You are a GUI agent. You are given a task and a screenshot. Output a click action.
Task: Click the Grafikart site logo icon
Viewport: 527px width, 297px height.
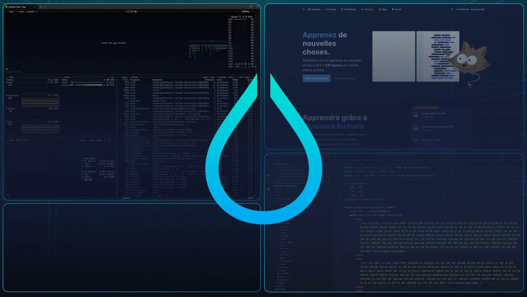coord(304,9)
